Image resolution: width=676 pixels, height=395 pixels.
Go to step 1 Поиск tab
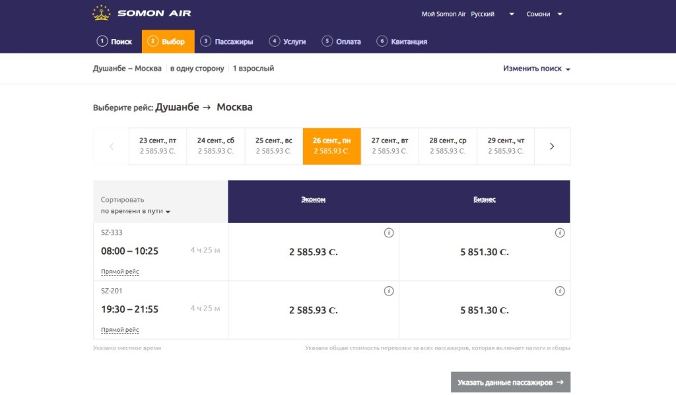pyautogui.click(x=115, y=42)
